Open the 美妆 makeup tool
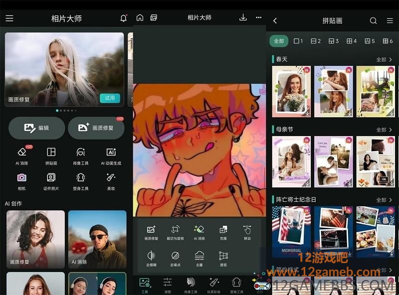This screenshot has width=399, height=295. pos(111,181)
